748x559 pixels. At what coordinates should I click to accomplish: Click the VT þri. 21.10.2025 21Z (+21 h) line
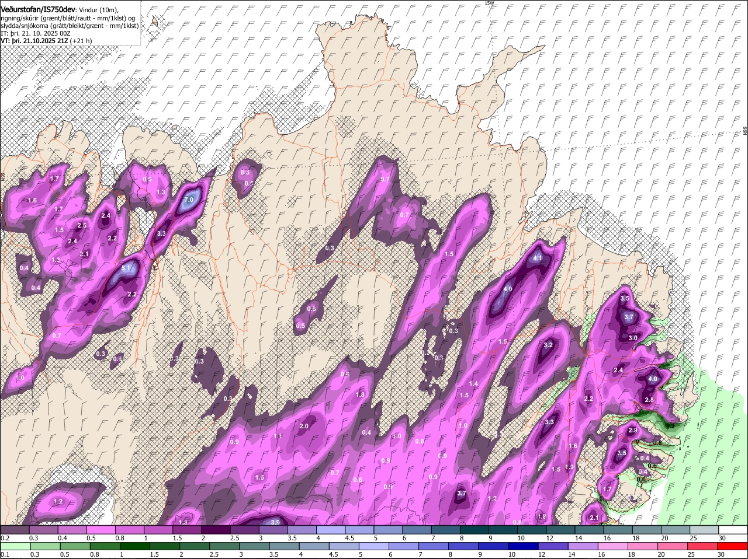click(46, 41)
